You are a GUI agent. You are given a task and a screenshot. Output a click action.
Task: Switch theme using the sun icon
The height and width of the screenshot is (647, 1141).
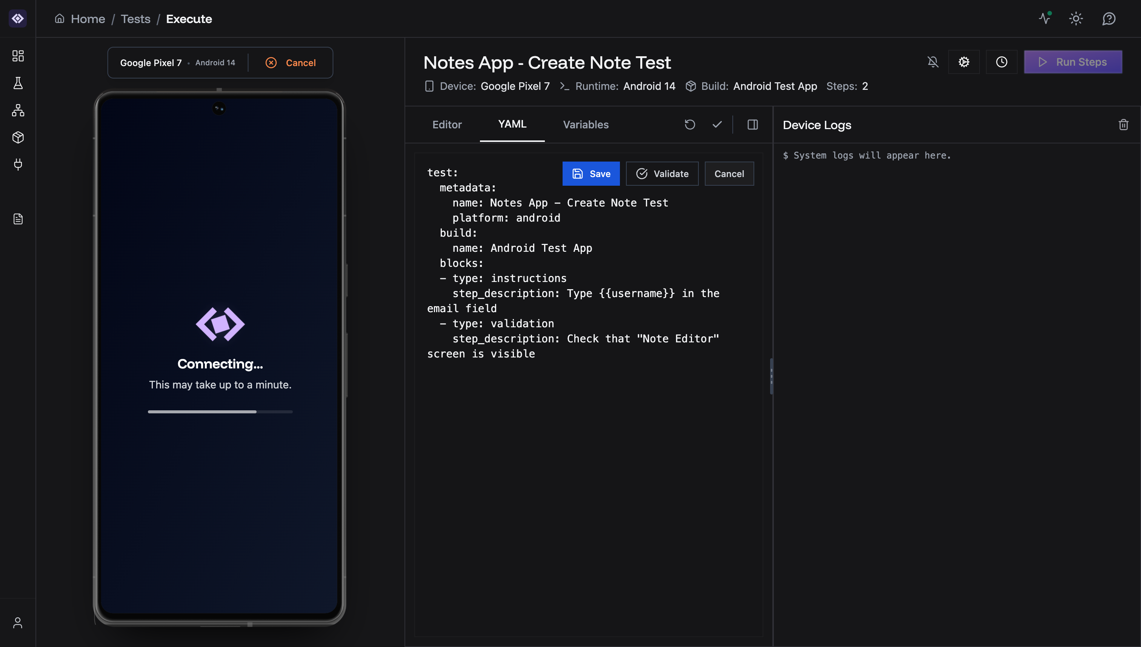(1076, 18)
